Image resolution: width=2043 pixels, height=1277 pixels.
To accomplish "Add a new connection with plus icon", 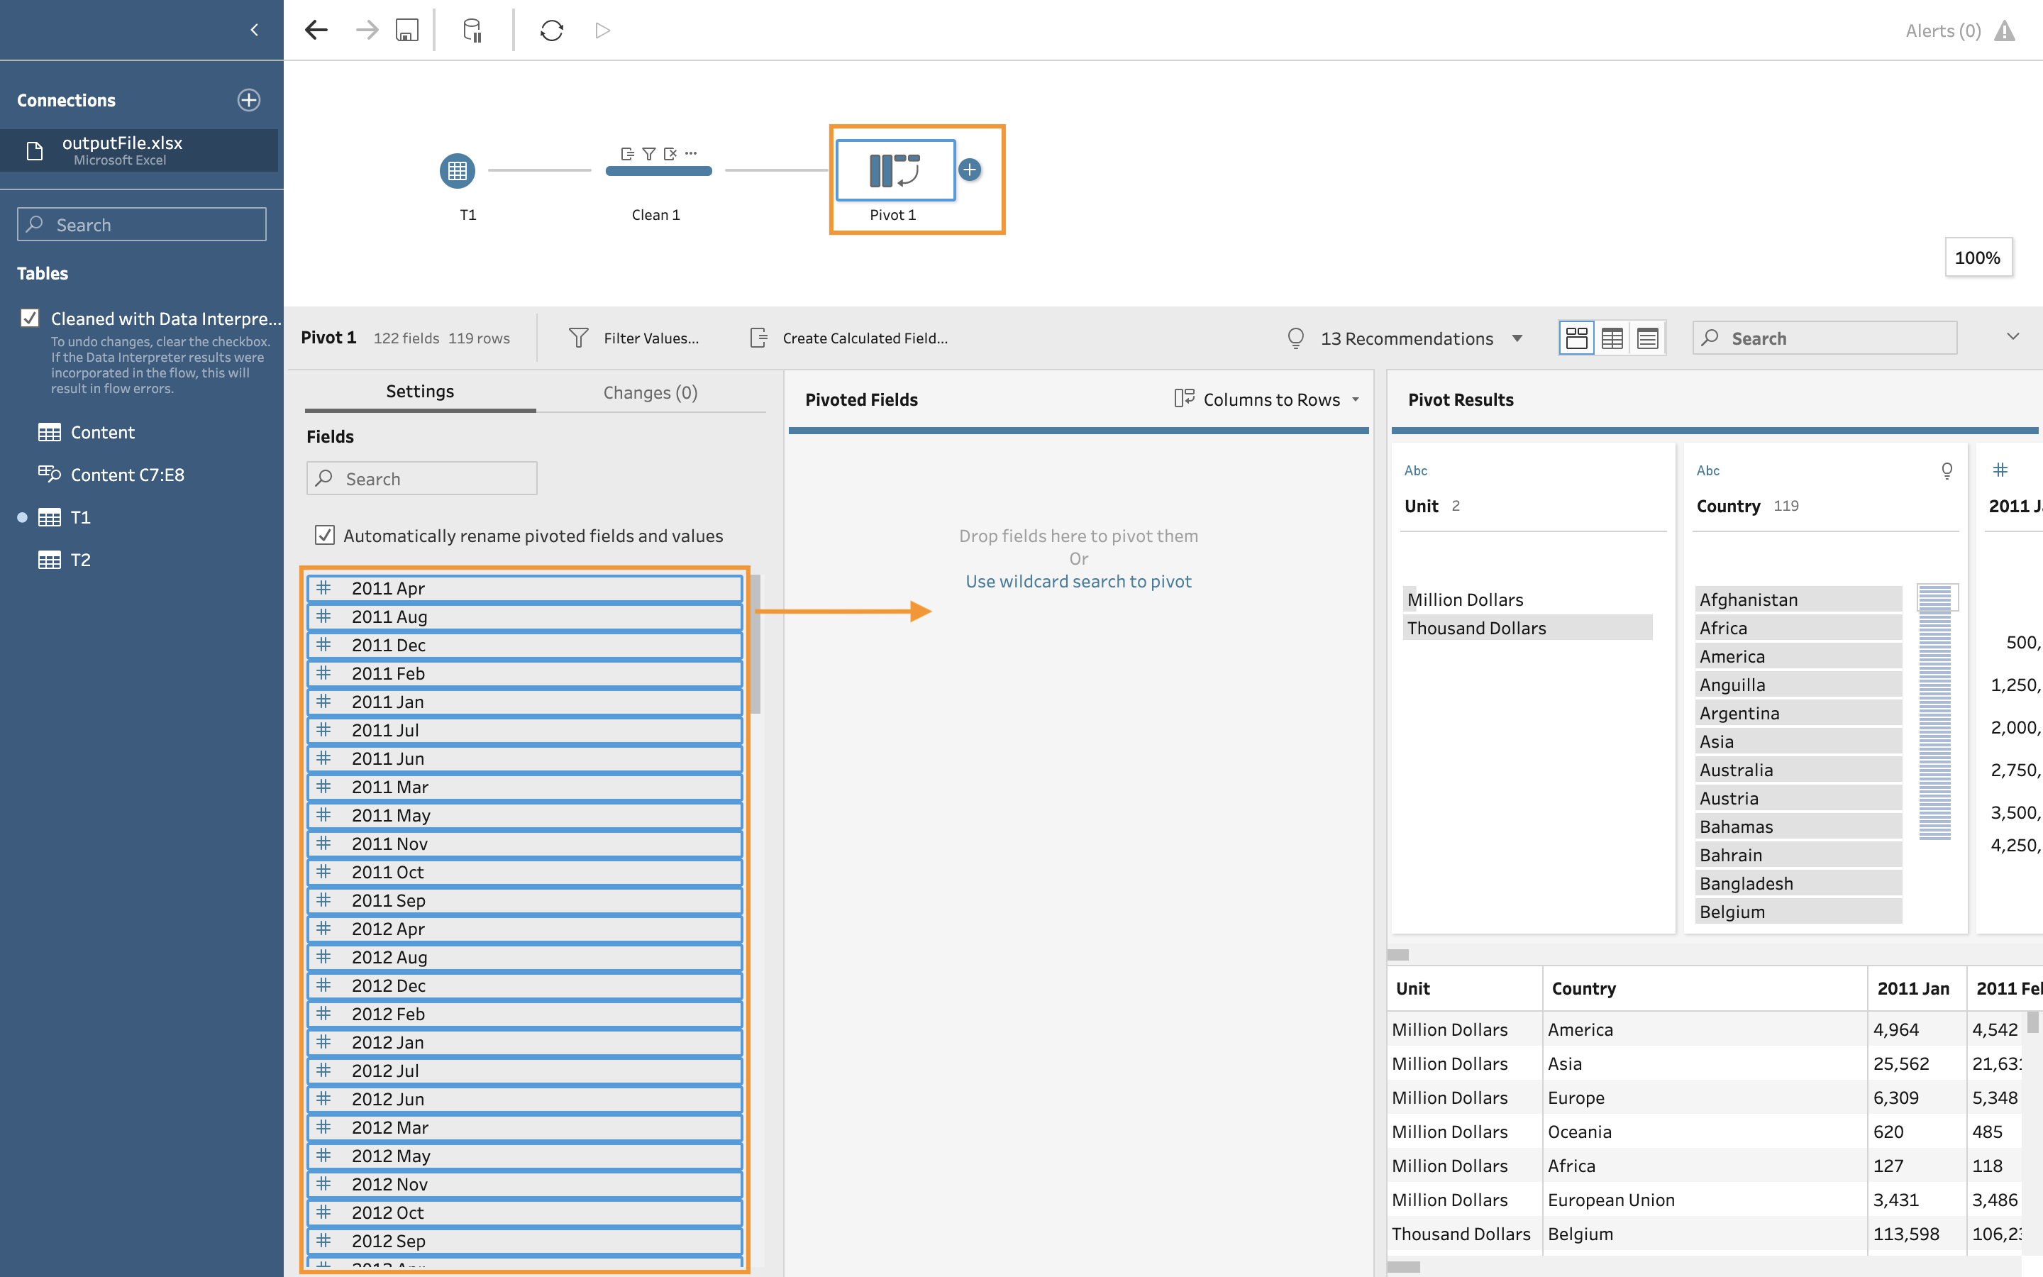I will click(248, 99).
